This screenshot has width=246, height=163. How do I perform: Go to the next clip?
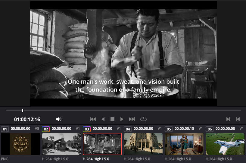(228, 119)
